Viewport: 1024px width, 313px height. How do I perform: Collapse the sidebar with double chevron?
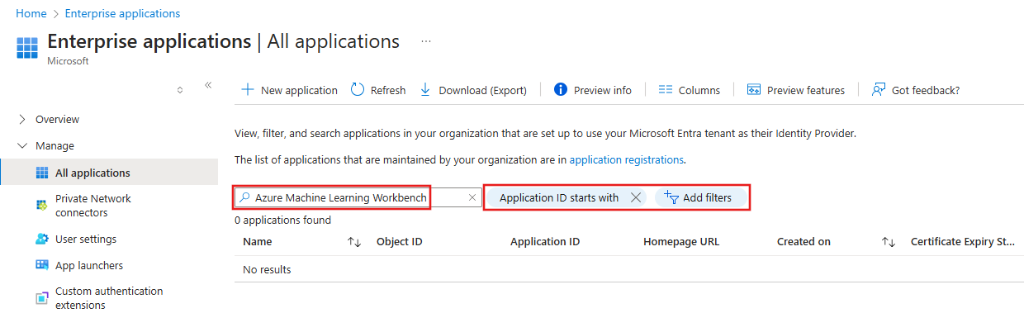click(x=208, y=85)
